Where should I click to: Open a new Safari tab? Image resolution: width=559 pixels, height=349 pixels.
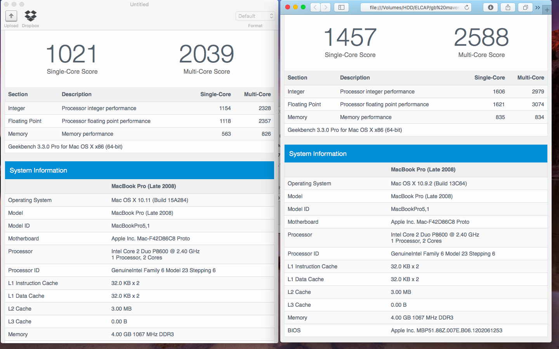tap(547, 10)
